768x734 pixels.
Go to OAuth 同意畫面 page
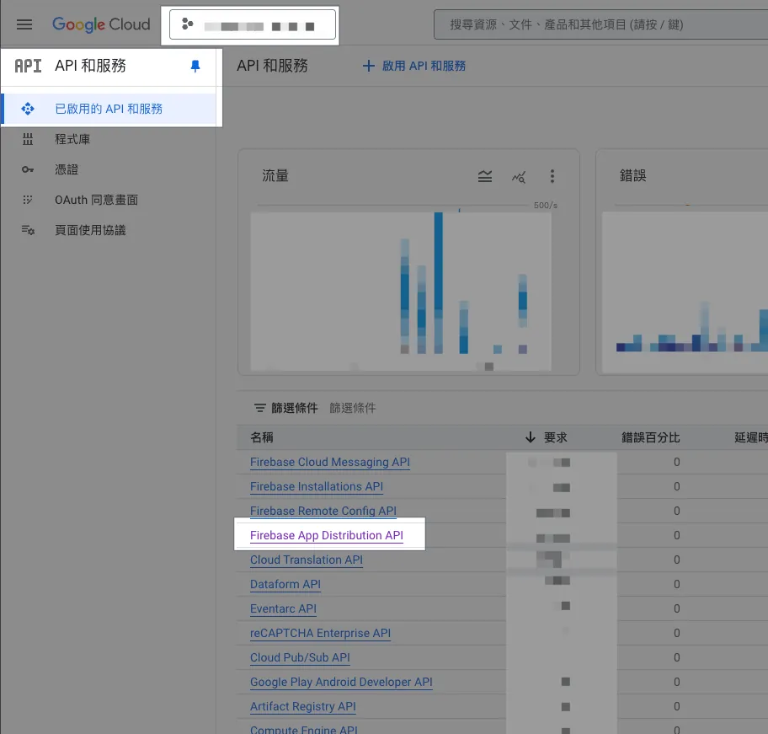(x=96, y=200)
